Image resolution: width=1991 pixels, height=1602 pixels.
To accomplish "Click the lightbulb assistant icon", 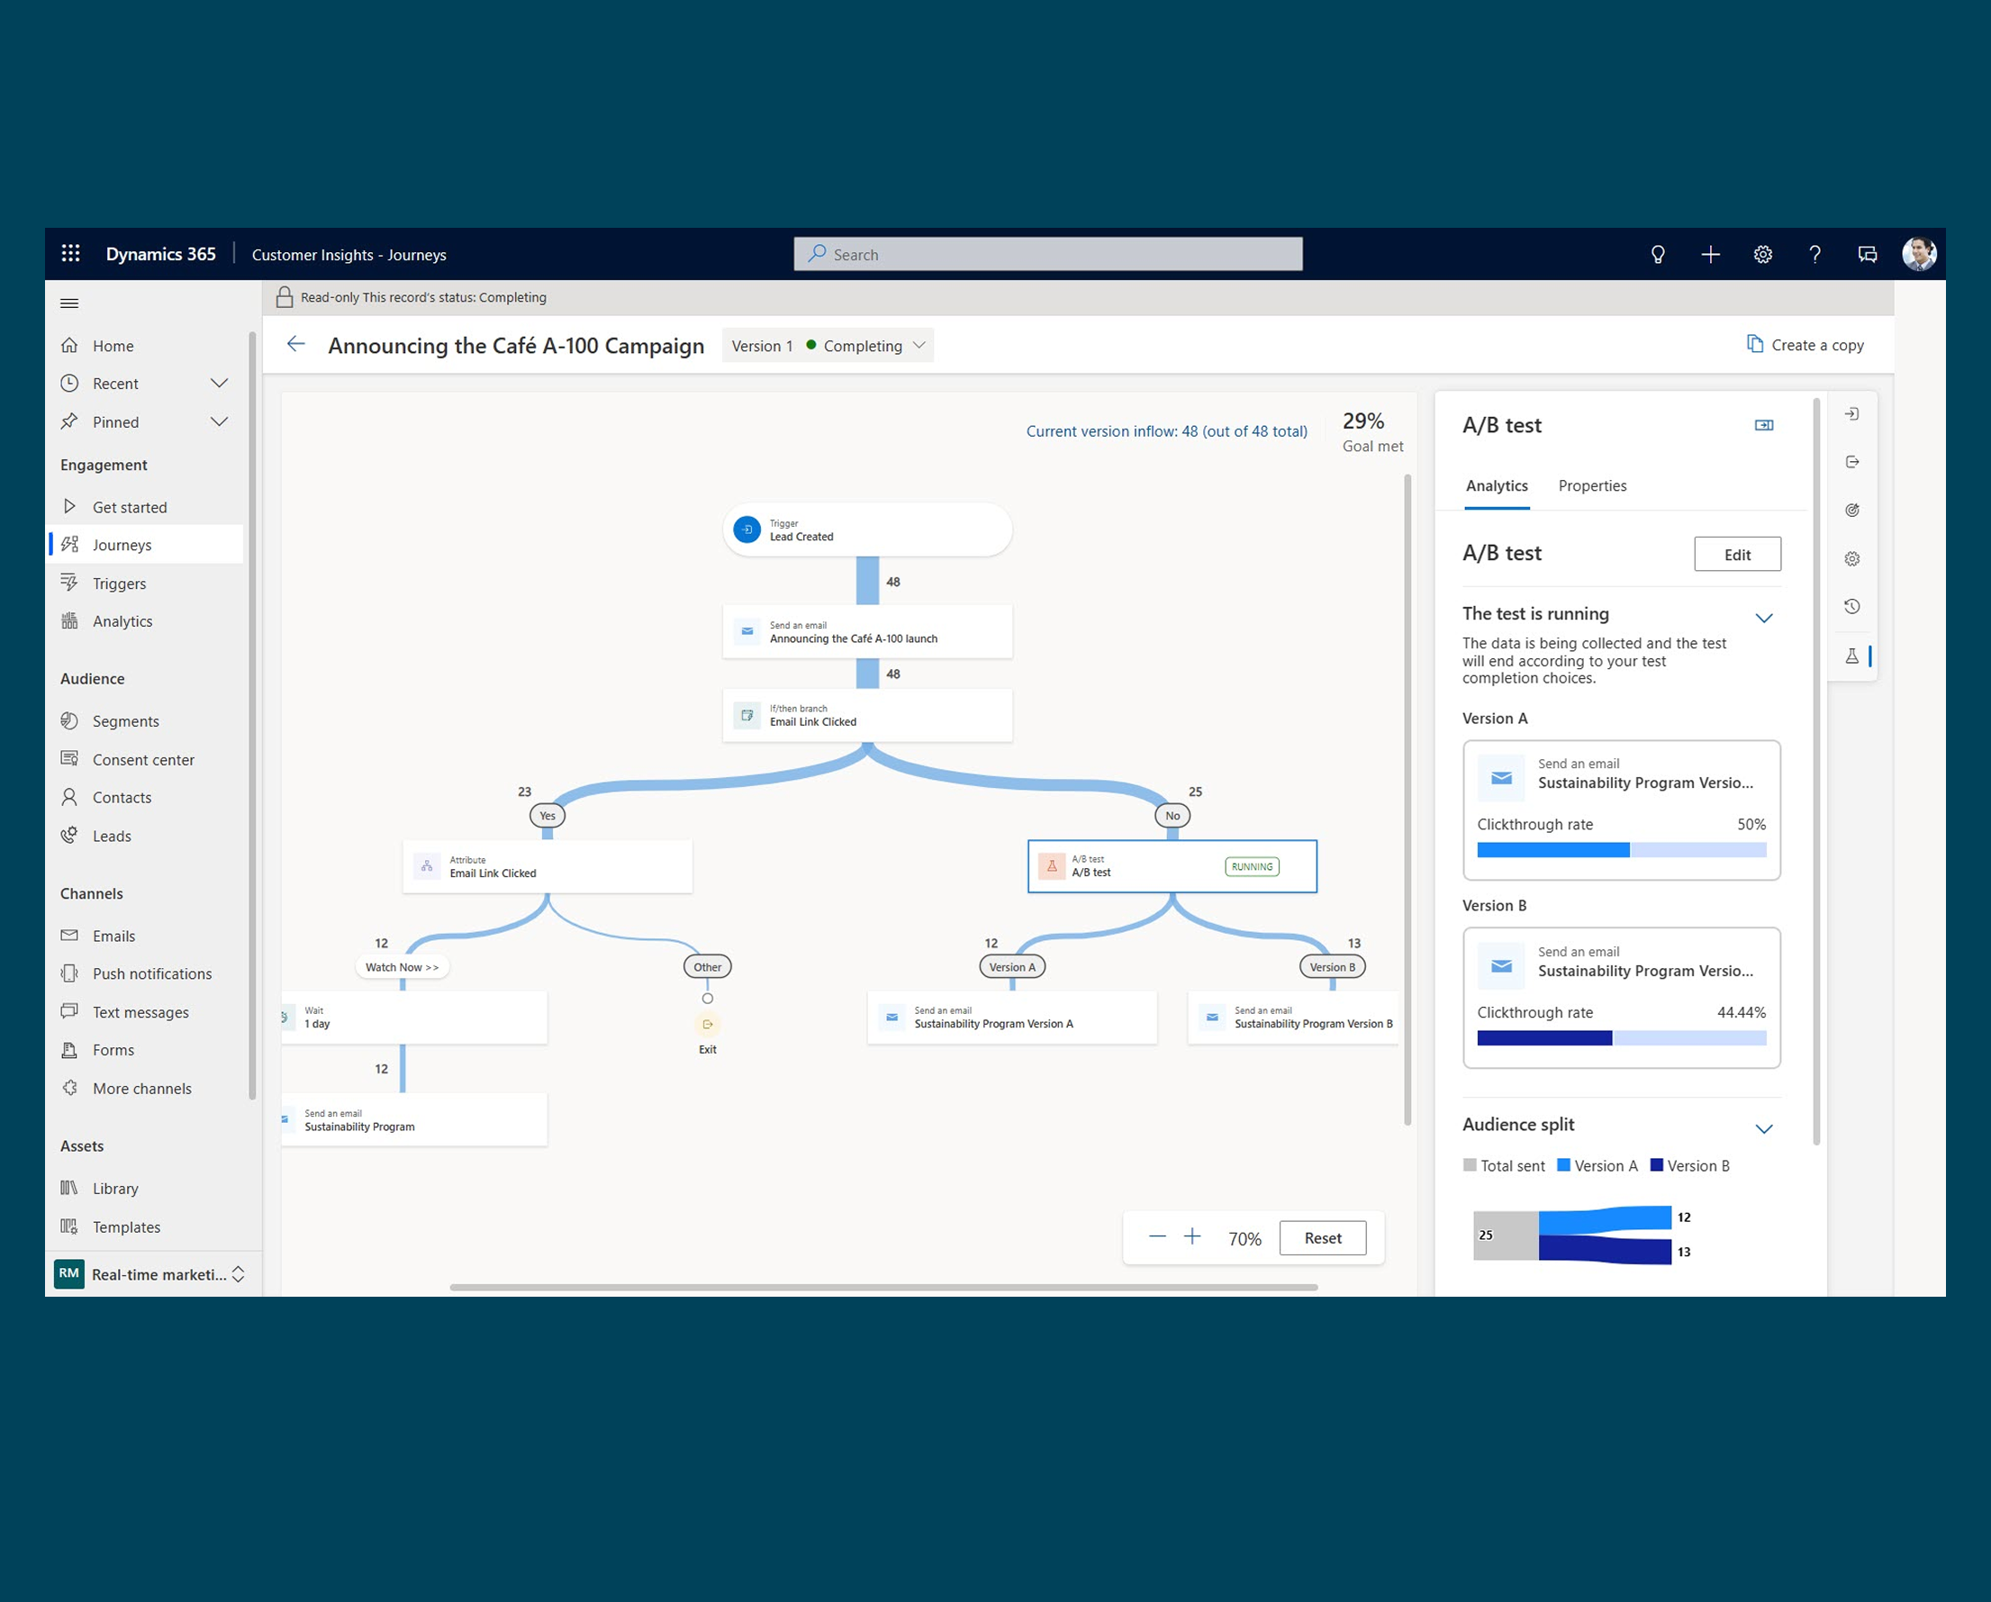I will tap(1658, 255).
